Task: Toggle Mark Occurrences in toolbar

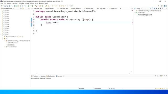Action: click(16, 6)
